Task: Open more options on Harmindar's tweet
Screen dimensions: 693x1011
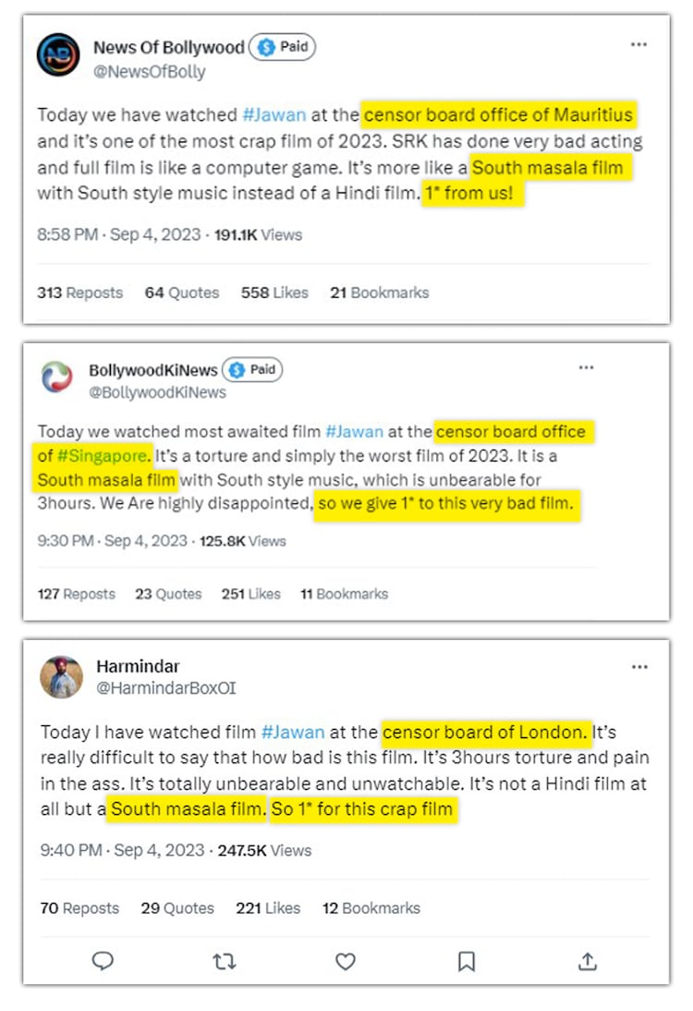Action: [x=638, y=667]
